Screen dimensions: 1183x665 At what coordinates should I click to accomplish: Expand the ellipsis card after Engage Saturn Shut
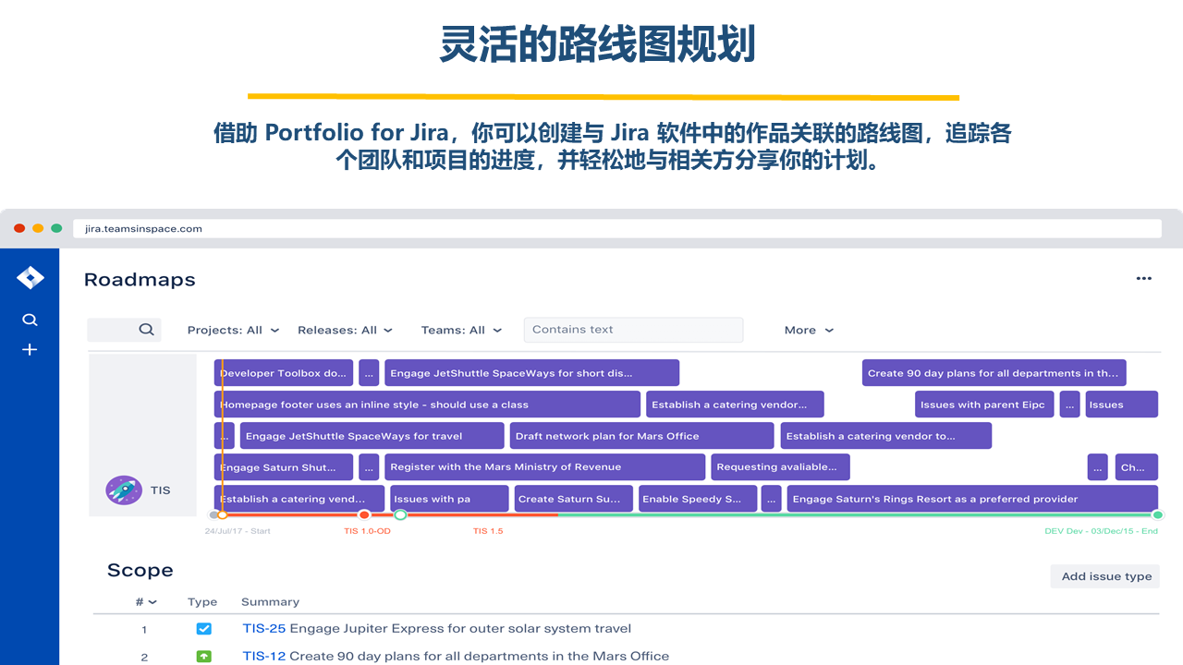[x=369, y=467]
